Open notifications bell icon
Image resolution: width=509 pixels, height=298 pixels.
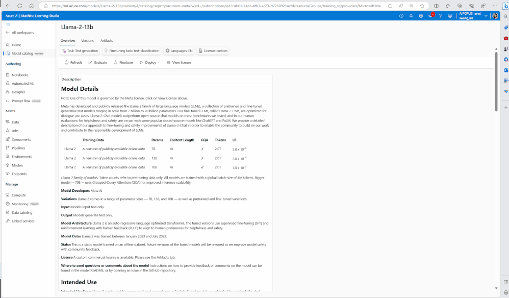tap(411, 16)
